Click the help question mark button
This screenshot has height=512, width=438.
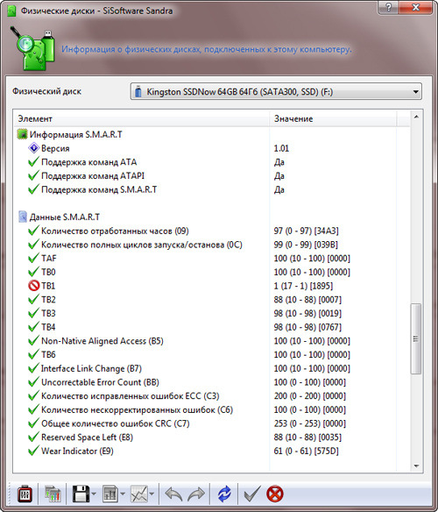pyautogui.click(x=388, y=8)
